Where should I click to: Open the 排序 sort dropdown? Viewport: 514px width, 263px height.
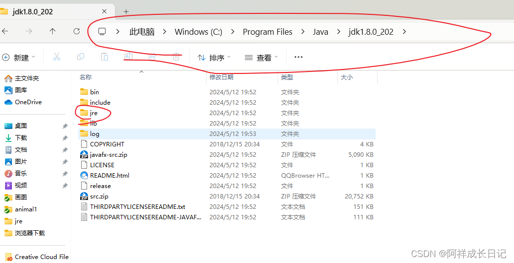[214, 58]
